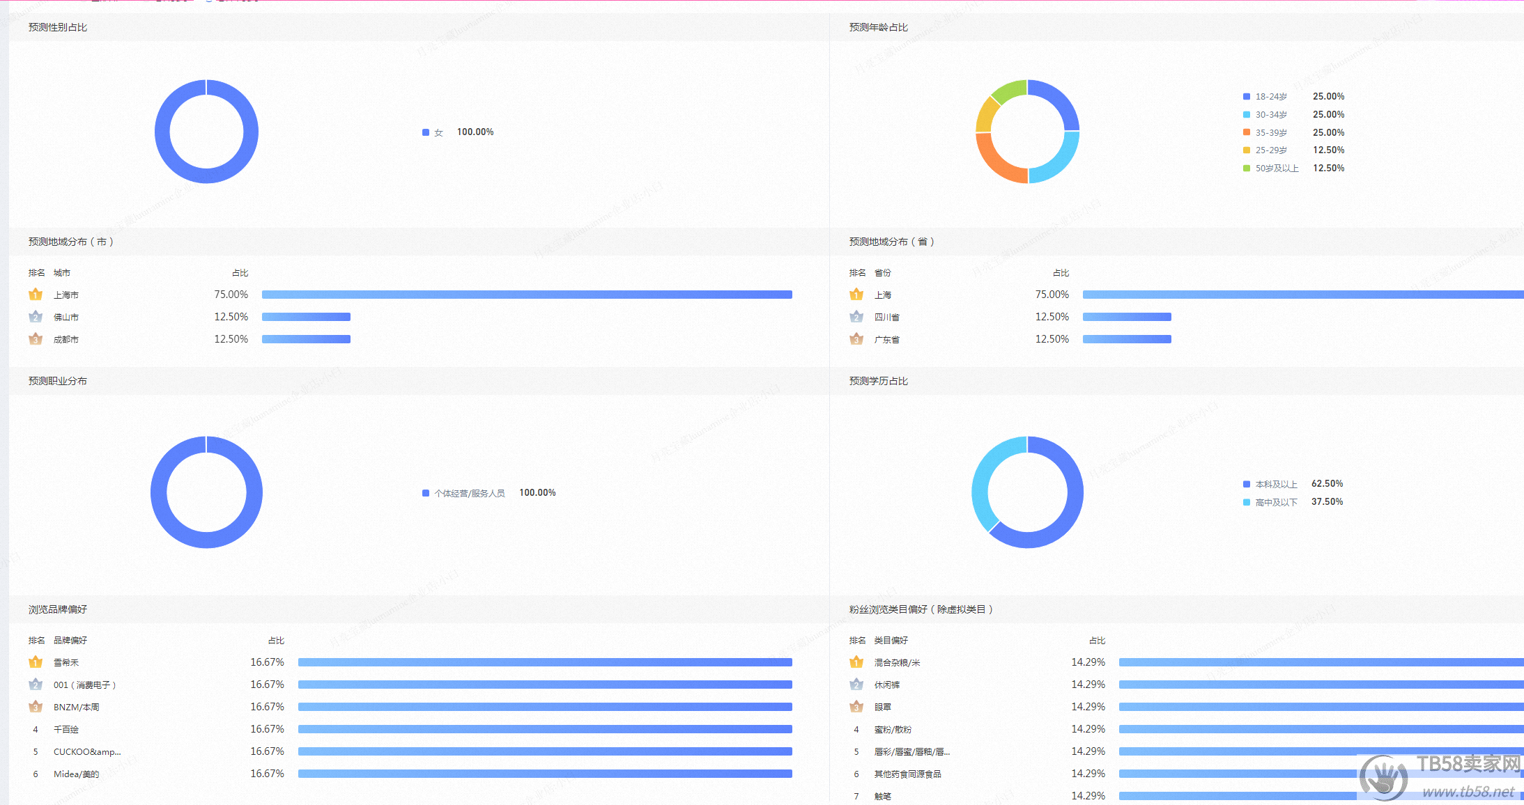Click the orange segment of the age donut
This screenshot has height=805, width=1524.
point(996,163)
